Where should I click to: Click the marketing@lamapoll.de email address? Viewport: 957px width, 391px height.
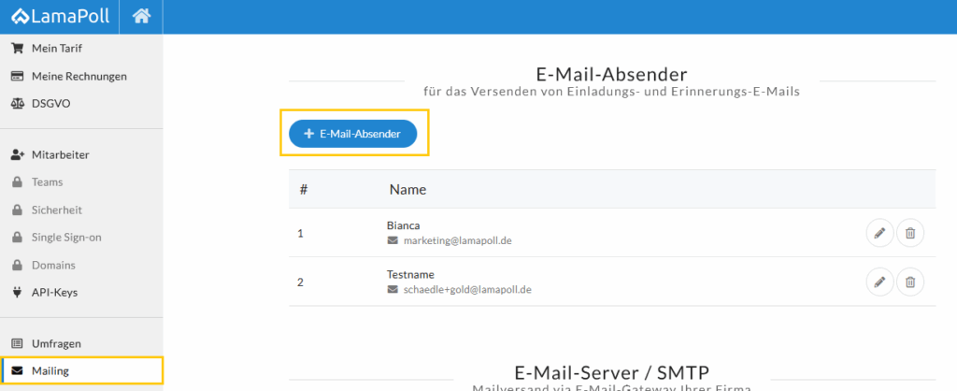click(457, 240)
